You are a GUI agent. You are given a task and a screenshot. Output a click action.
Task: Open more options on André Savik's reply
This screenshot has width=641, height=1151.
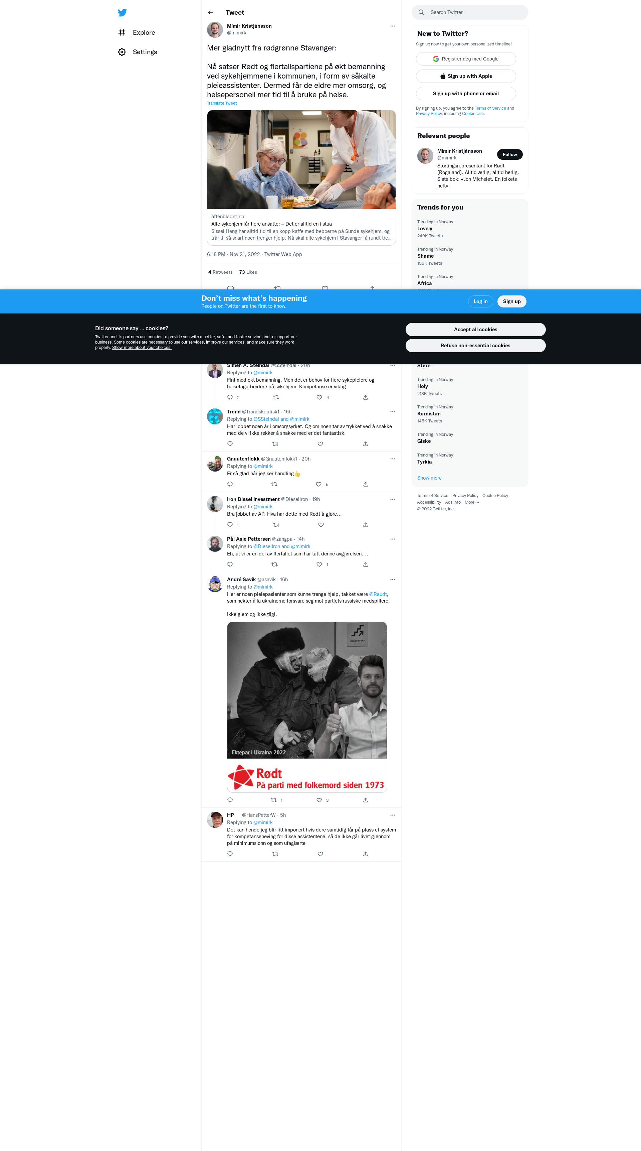pos(392,580)
